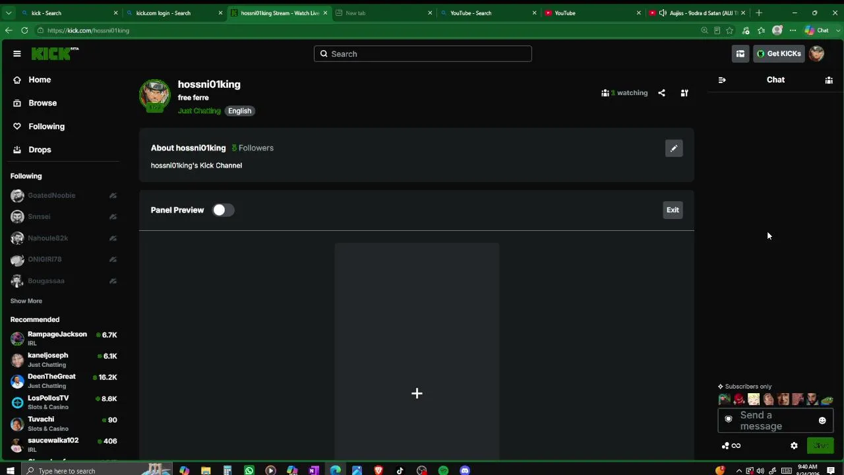Switch to the Aujiss YouTube audio tab

[x=696, y=13]
